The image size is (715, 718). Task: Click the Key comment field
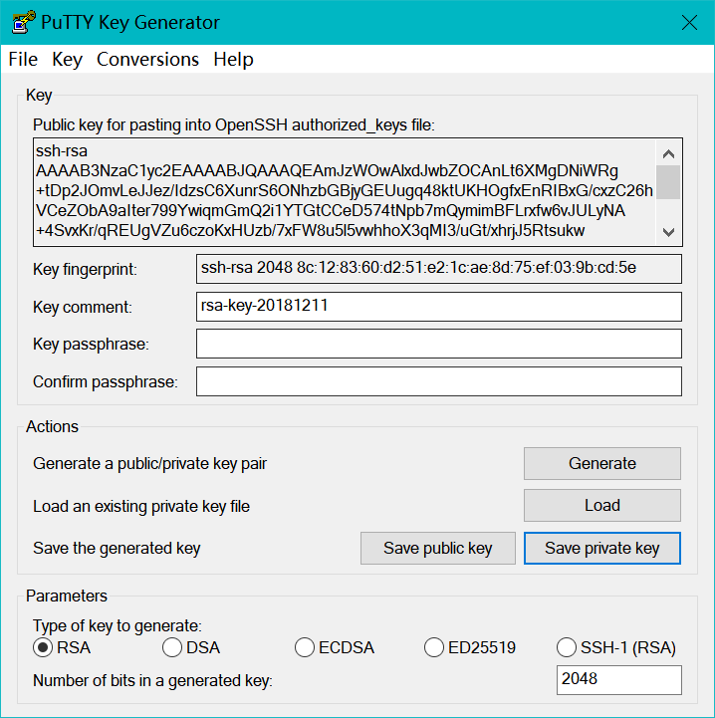(x=439, y=307)
